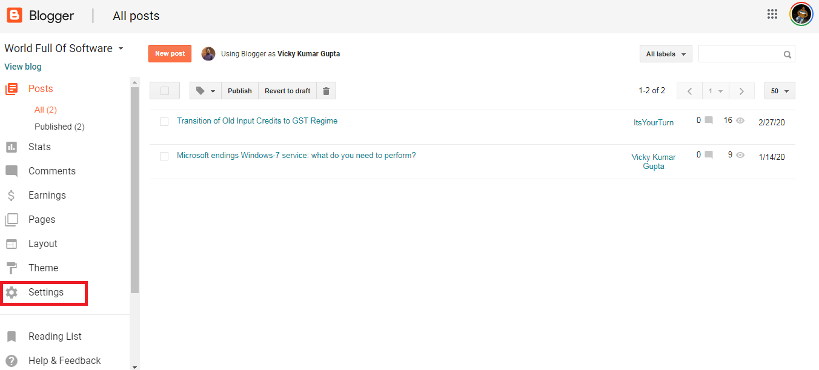Viewport: 819px width, 370px height.
Task: Click comment icon on Windows-7 post row
Action: tap(709, 155)
